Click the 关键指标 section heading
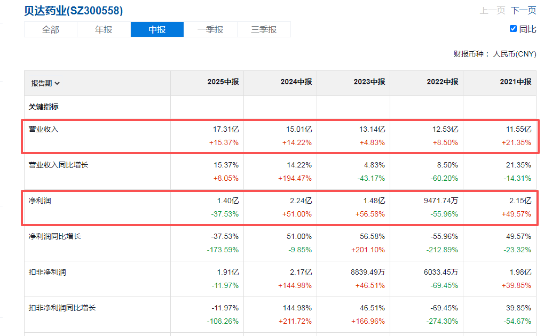This screenshot has width=552, height=336. coord(44,107)
